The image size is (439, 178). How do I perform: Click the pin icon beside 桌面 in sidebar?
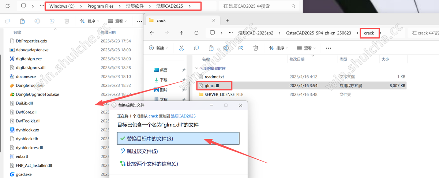(x=184, y=70)
